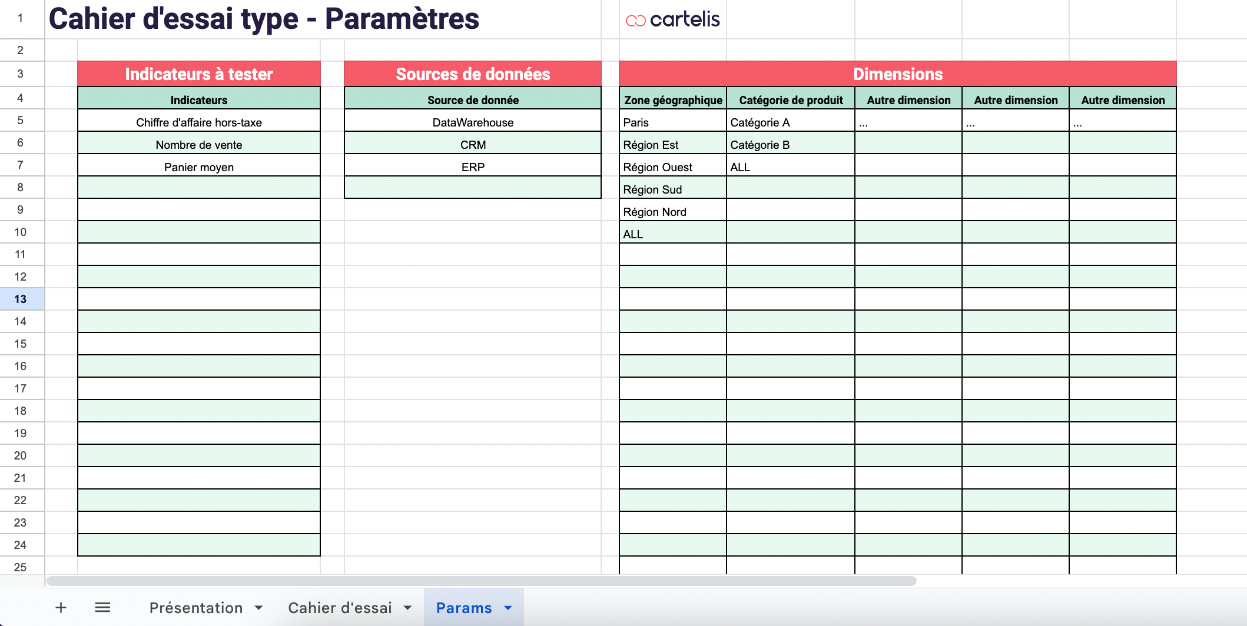Select row header 25
Screen dimensions: 1247x626
(x=22, y=567)
